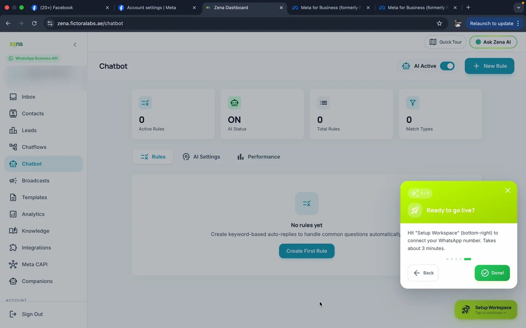Click WhatsApp Business API badge
The height and width of the screenshot is (328, 526).
tap(33, 58)
